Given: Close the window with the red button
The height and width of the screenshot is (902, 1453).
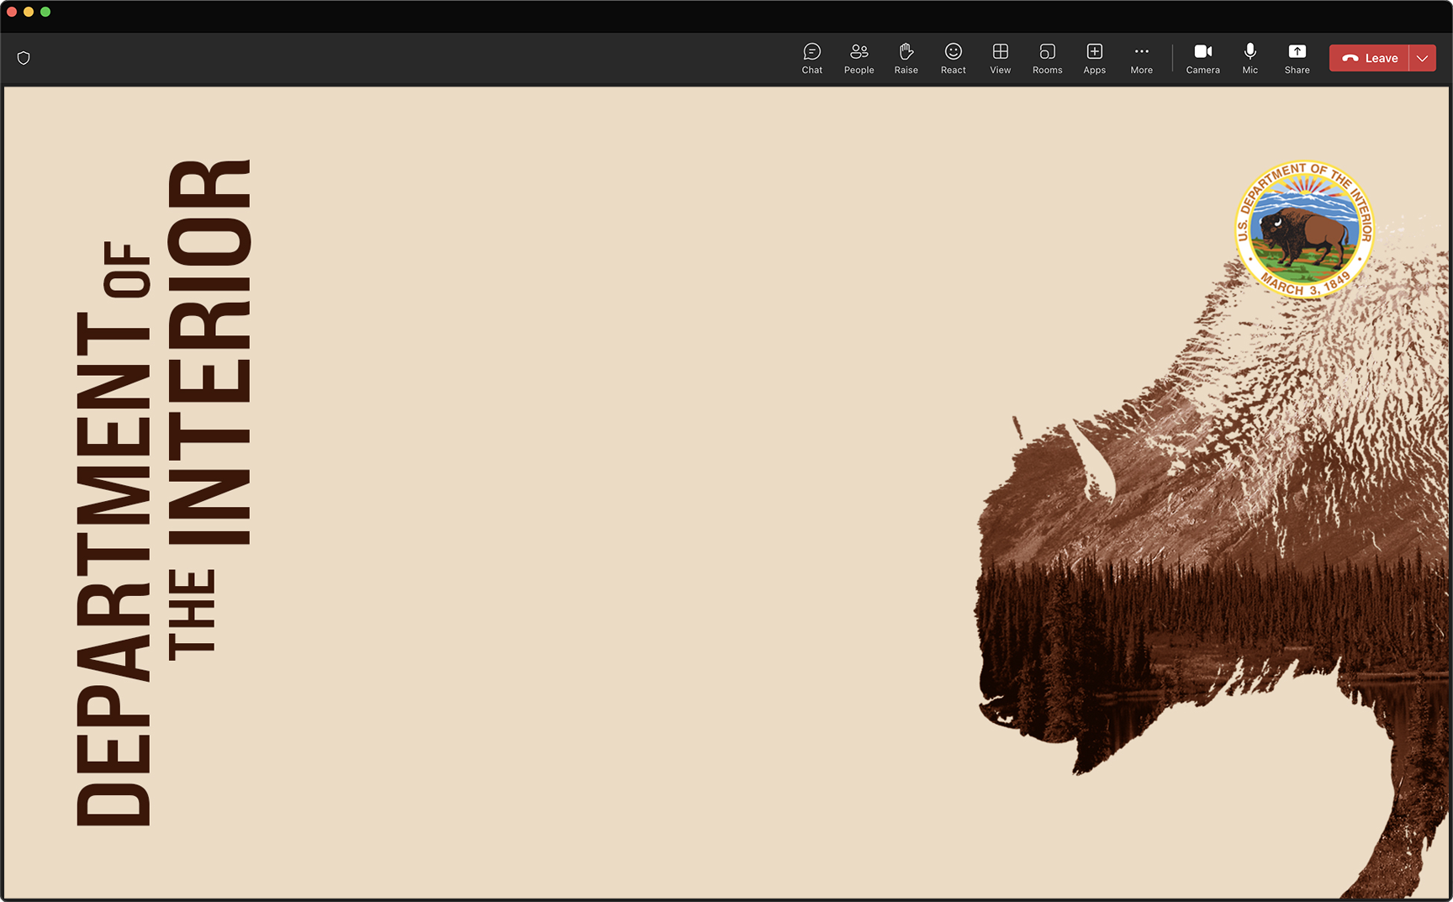Looking at the screenshot, I should 12,12.
